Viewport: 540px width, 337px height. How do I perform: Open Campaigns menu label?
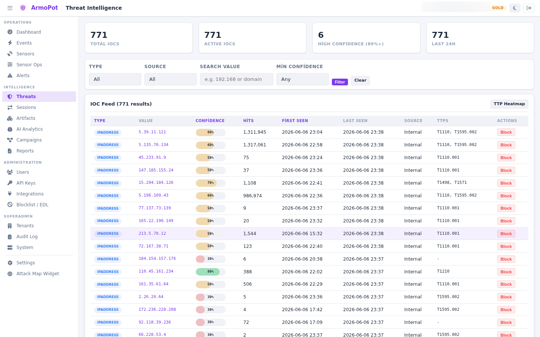[x=29, y=140]
